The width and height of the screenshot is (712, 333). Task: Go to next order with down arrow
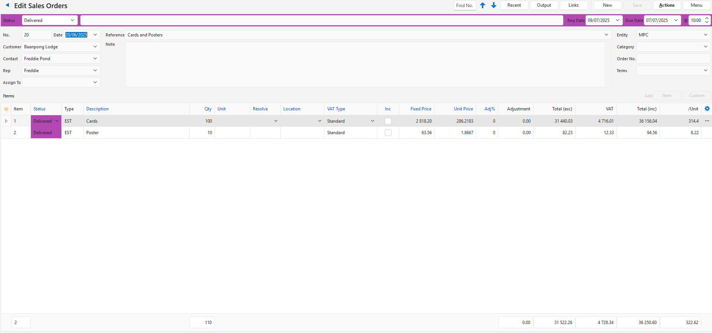[494, 5]
